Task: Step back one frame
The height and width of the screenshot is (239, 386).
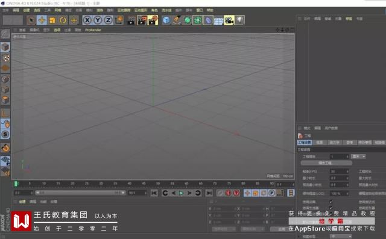Action: pyautogui.click(x=173, y=193)
